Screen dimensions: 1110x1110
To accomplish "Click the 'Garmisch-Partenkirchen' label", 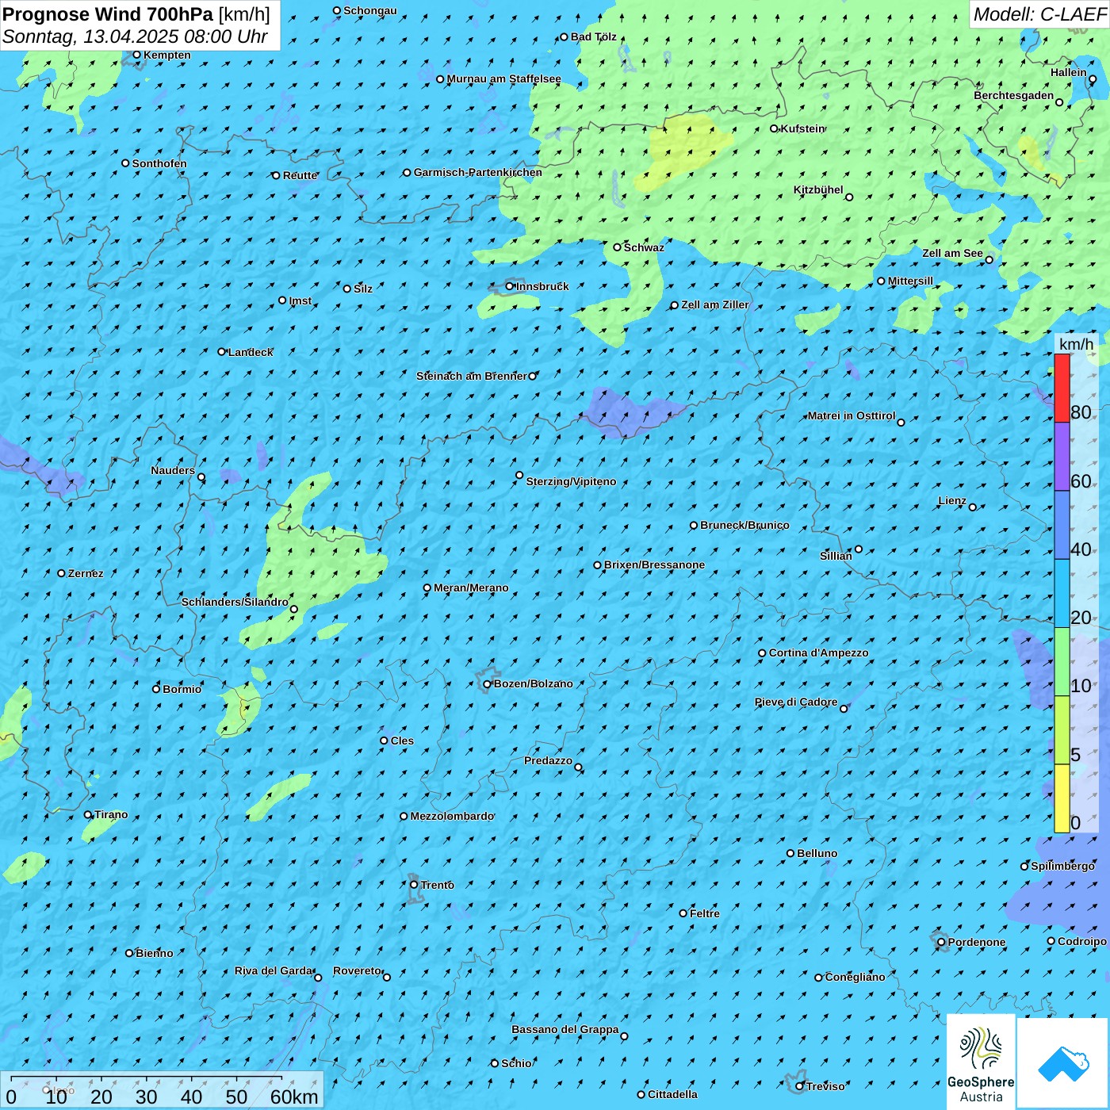I will [478, 172].
